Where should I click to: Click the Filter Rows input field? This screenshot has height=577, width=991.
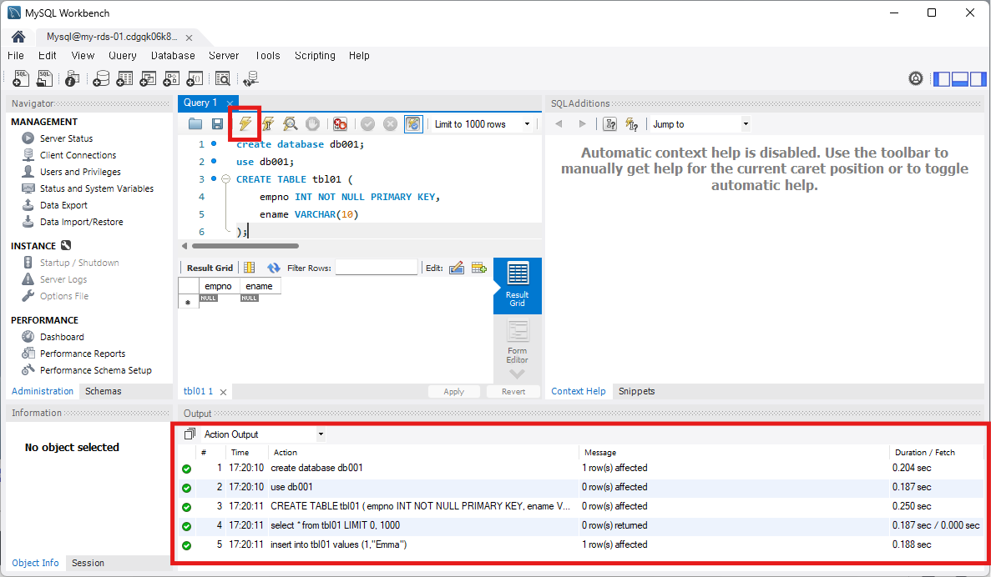pos(376,268)
